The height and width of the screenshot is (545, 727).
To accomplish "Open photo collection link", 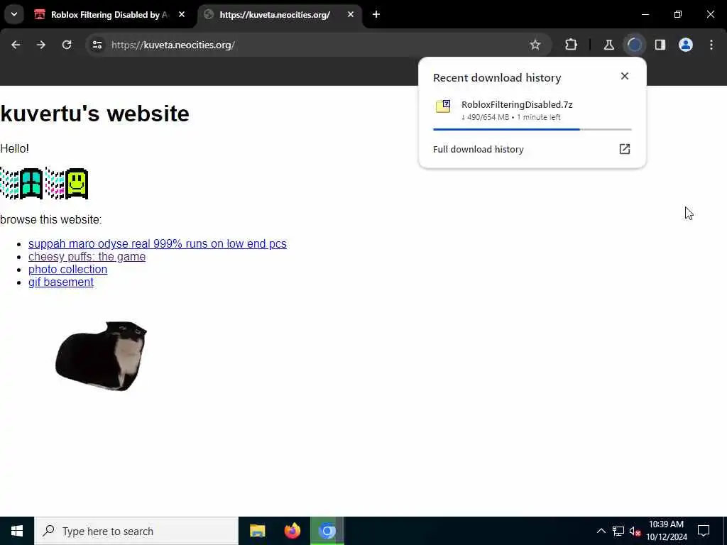I will coord(67,269).
